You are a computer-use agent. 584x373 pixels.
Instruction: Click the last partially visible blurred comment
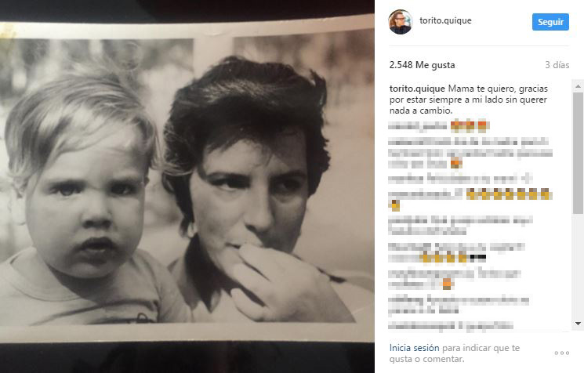451,326
